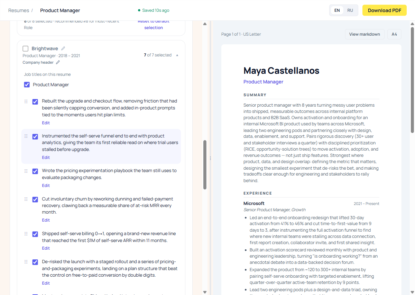Click the editor panel scrollbar thumb

point(205,165)
